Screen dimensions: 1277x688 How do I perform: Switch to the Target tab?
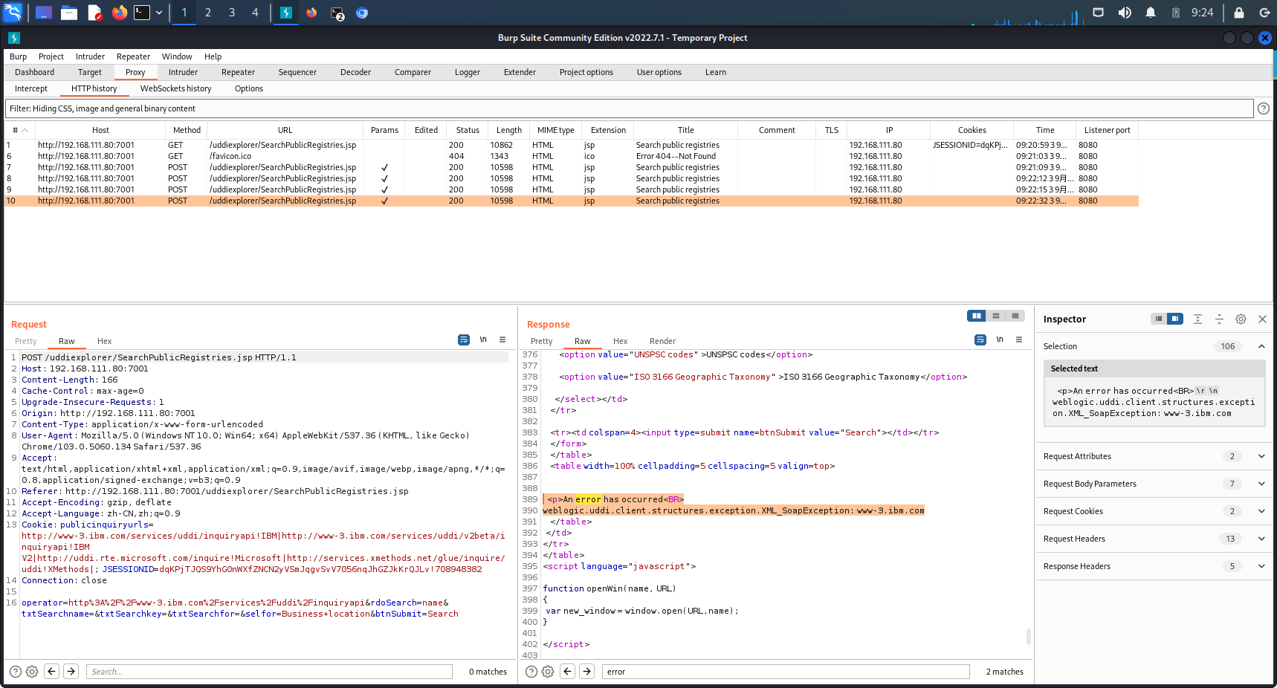[x=90, y=72]
